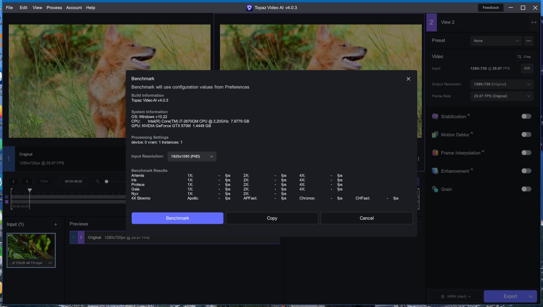
Task: Click the Grain icon
Action: [435, 189]
